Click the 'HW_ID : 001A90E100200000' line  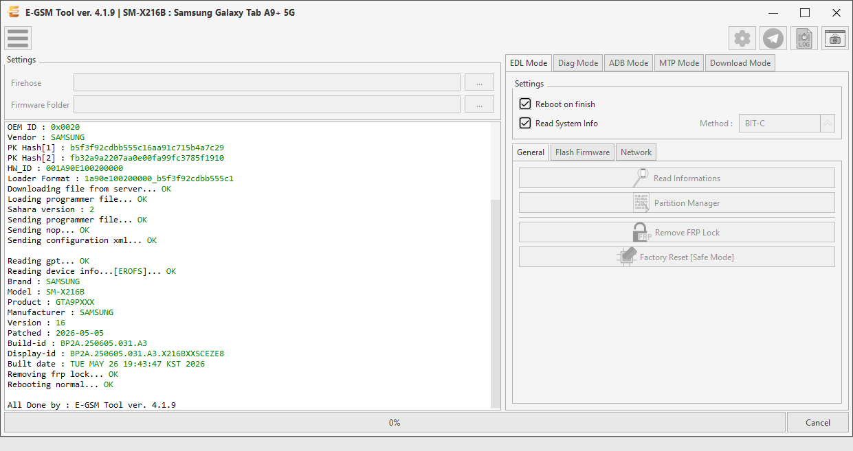65,168
